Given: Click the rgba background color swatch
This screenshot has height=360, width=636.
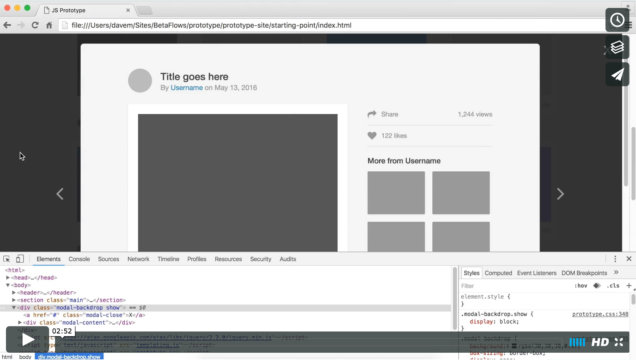Looking at the screenshot, I should 514,346.
